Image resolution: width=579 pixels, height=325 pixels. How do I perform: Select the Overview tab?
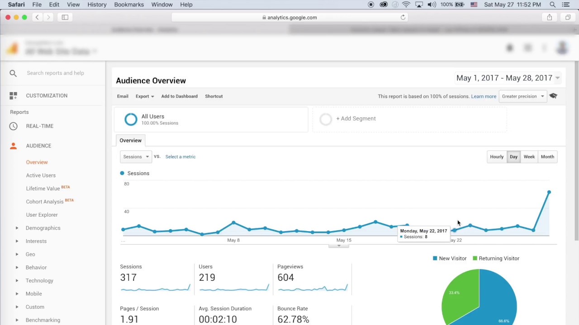(x=130, y=140)
